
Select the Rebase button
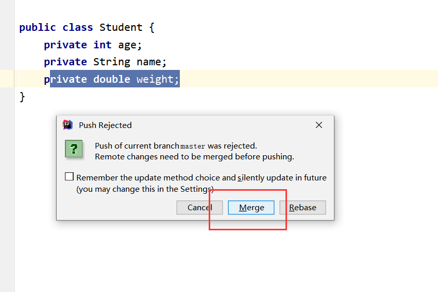(302, 208)
